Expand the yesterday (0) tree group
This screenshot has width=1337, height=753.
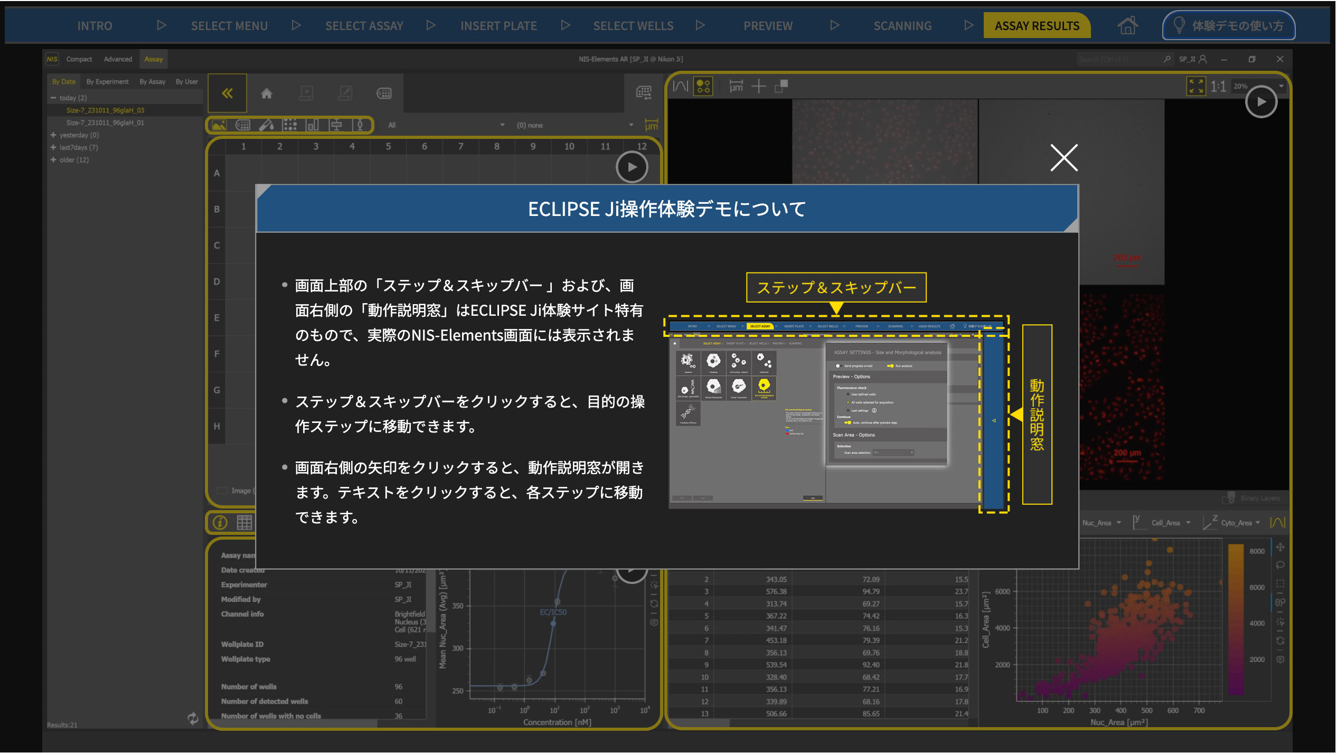[53, 135]
